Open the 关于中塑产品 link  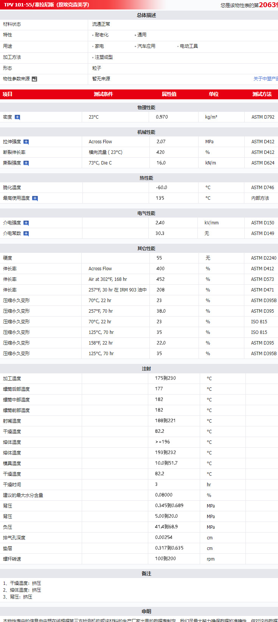click(266, 79)
